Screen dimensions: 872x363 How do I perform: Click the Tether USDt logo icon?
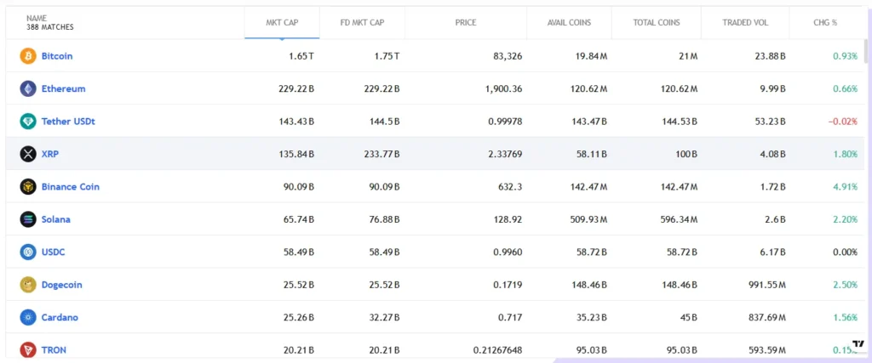[28, 121]
